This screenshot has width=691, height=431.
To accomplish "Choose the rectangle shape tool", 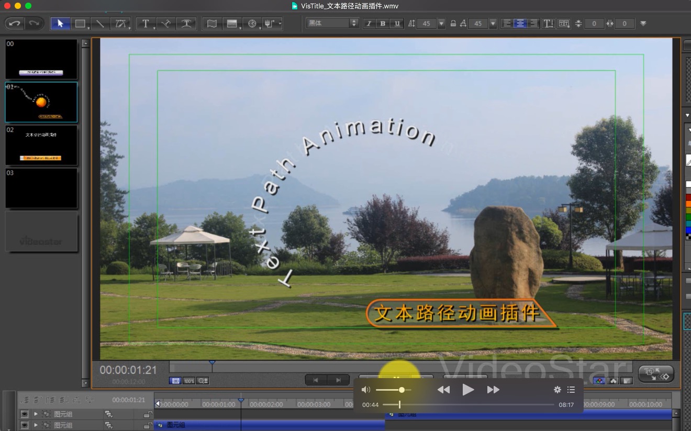I will tap(80, 24).
